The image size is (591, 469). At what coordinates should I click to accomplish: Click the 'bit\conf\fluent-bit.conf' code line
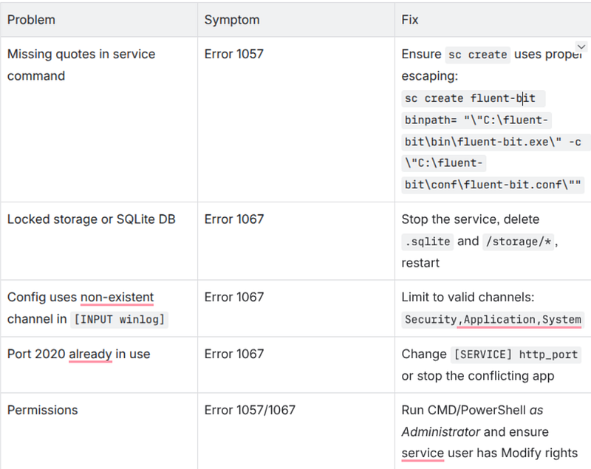pyautogui.click(x=493, y=185)
